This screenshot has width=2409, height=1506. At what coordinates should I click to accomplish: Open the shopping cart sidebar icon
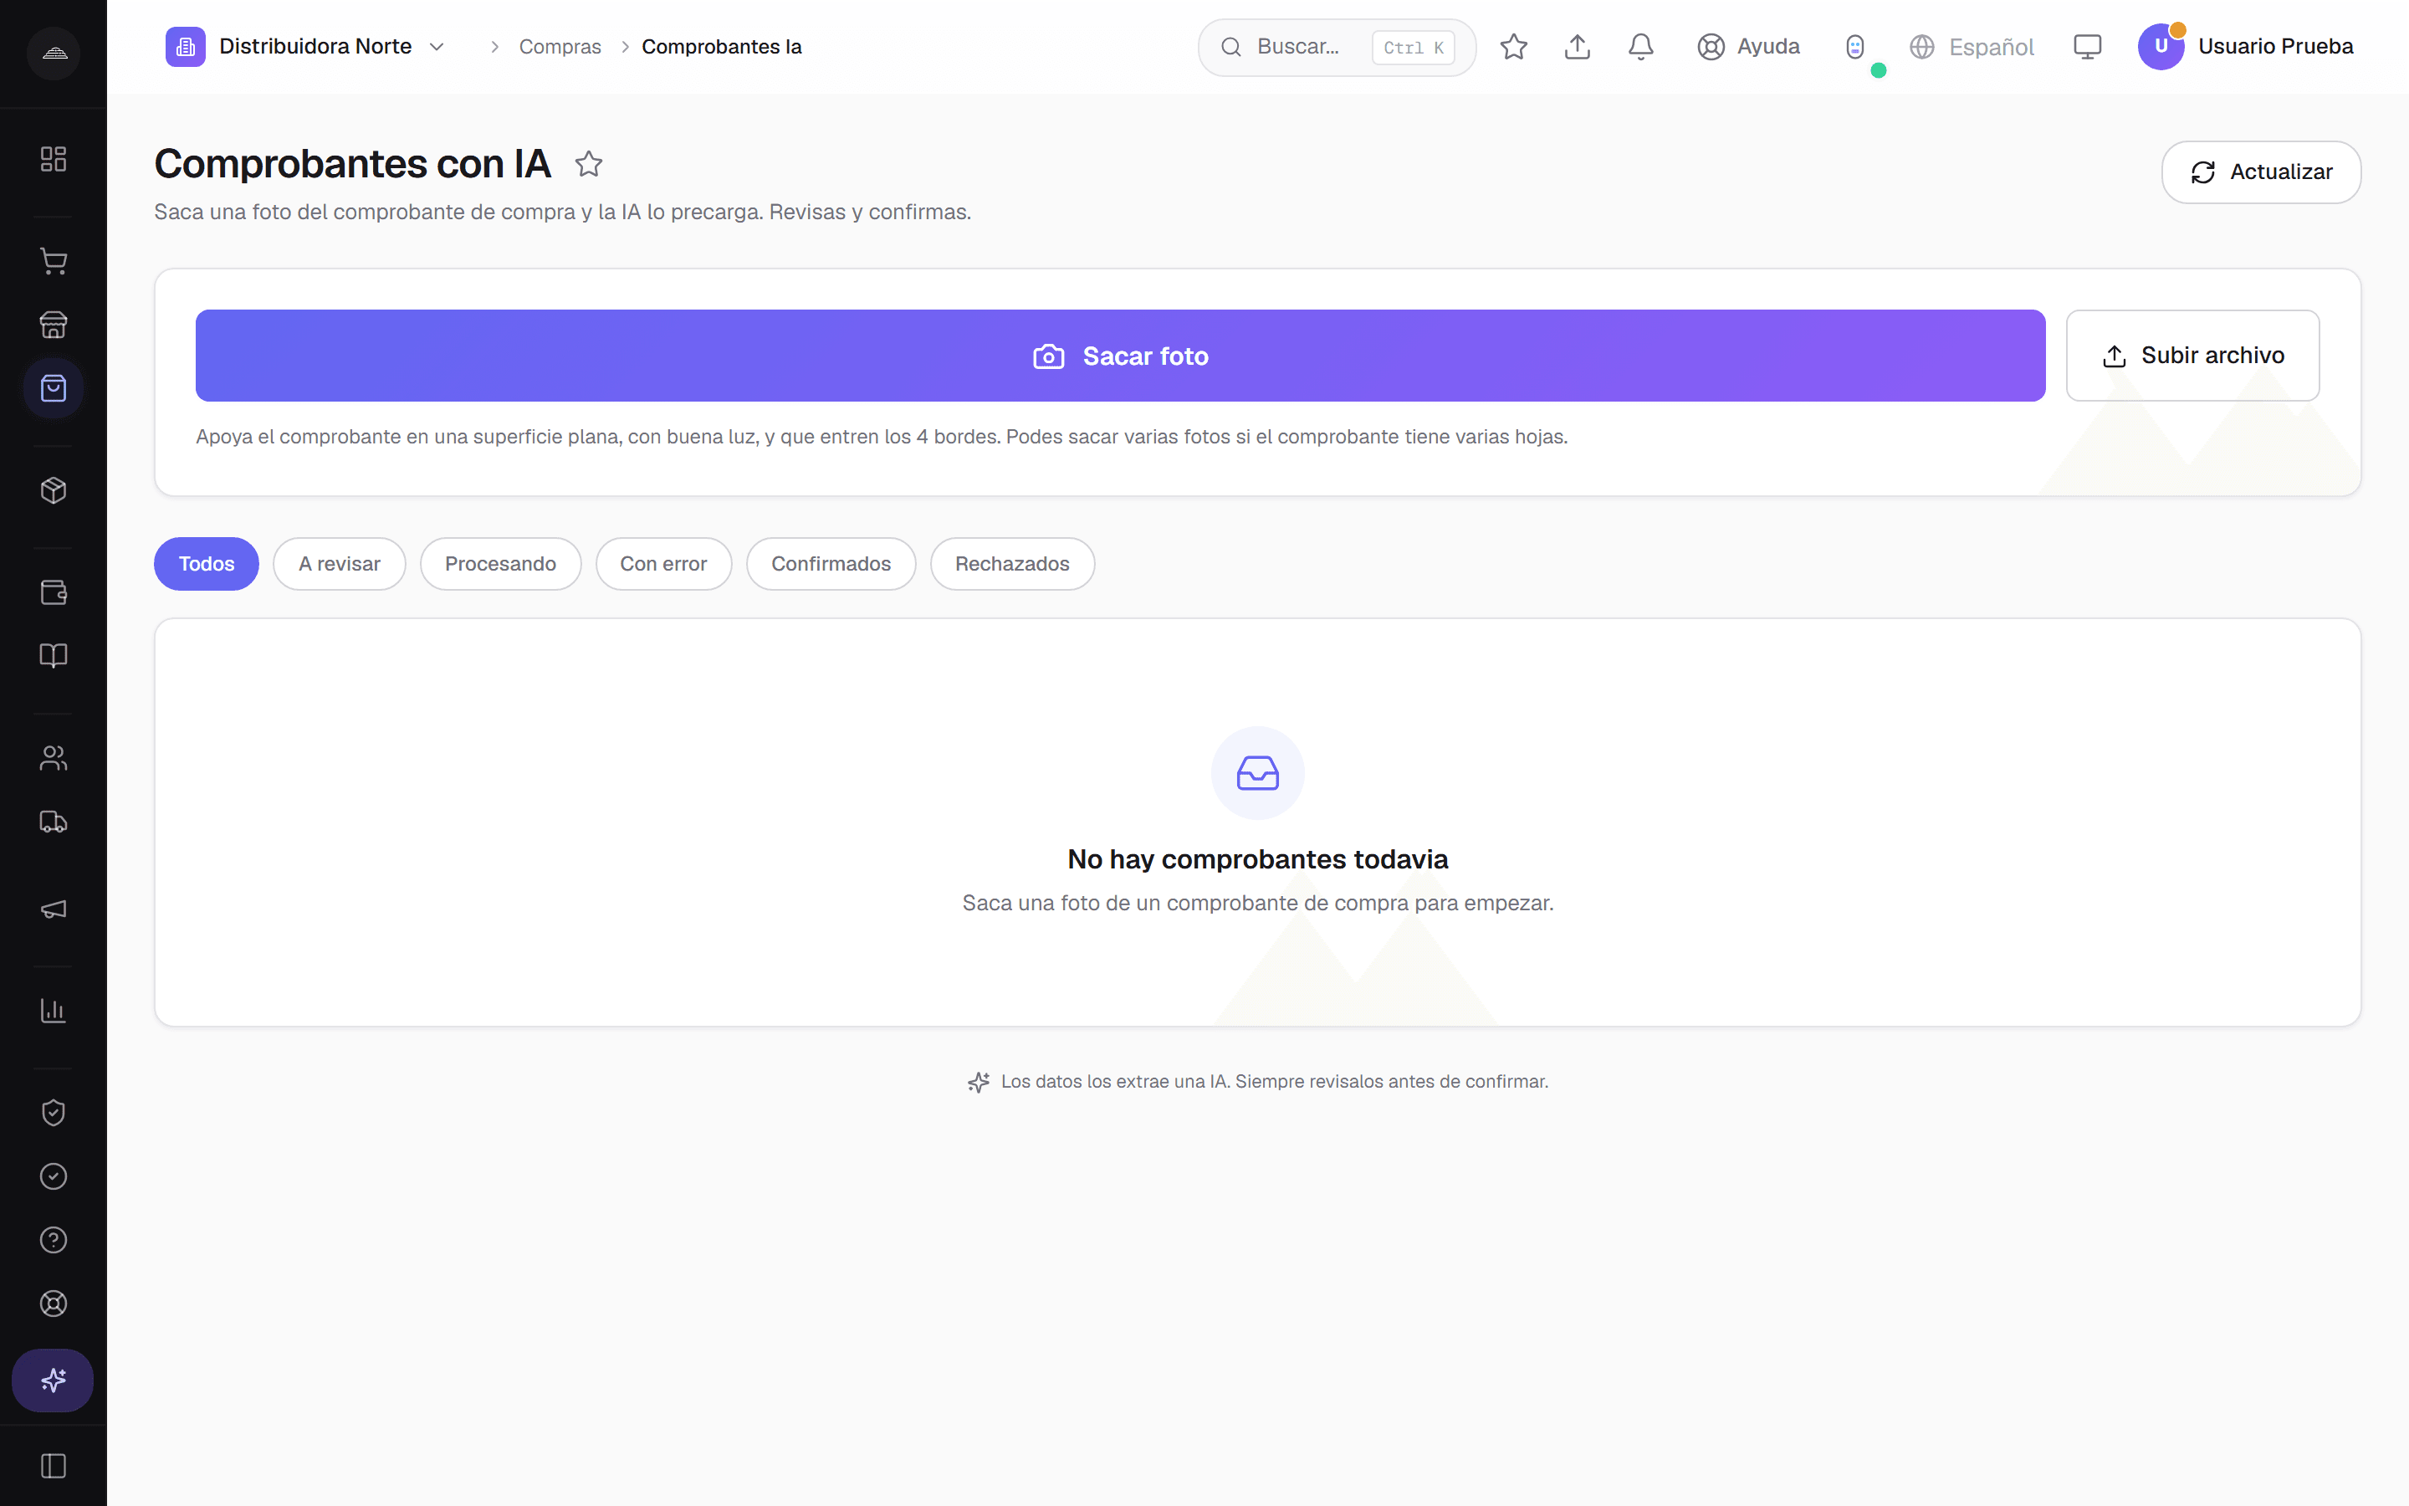click(x=53, y=261)
